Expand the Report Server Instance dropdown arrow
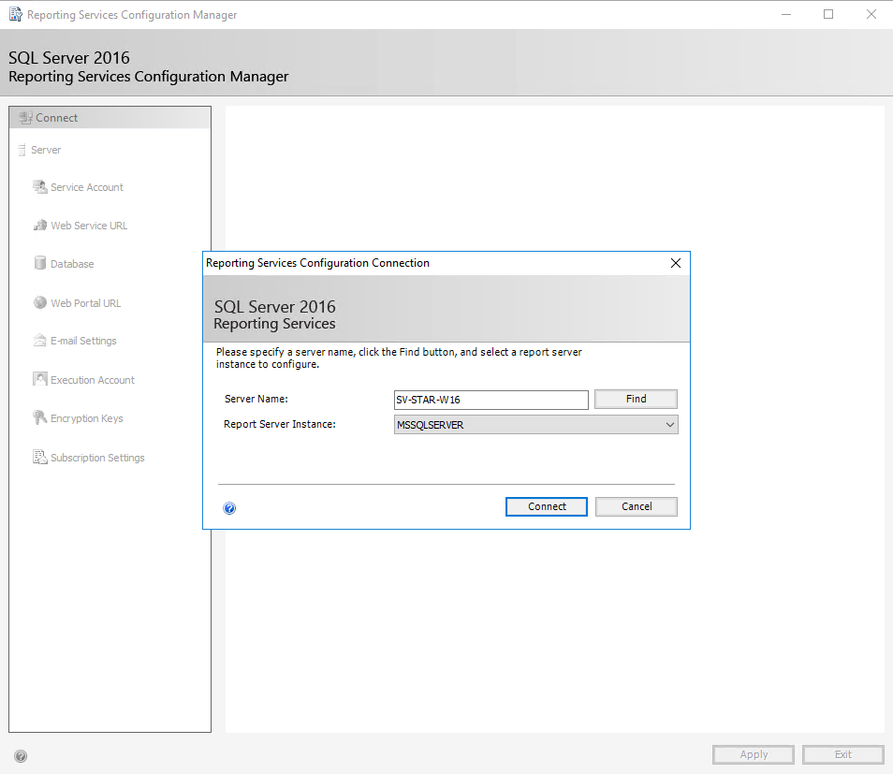The image size is (893, 774). coord(670,425)
